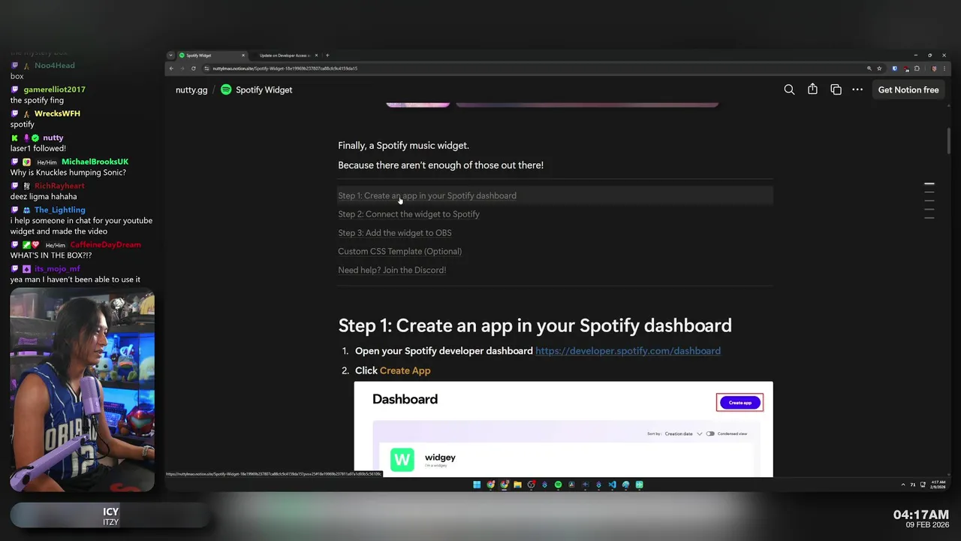Click Step 1: Create an app heading
The width and height of the screenshot is (961, 541).
(x=535, y=325)
